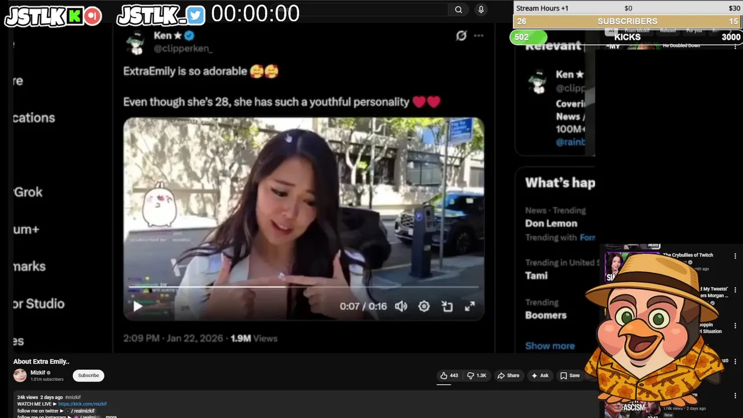Image resolution: width=743 pixels, height=418 pixels.
Task: Click the #mizkif hashtag in the description
Action: [73, 398]
